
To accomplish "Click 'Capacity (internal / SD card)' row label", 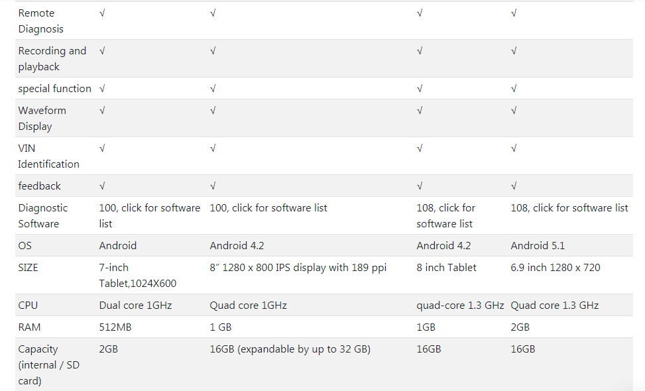I will coord(48,365).
